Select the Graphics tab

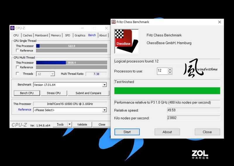click(x=80, y=35)
